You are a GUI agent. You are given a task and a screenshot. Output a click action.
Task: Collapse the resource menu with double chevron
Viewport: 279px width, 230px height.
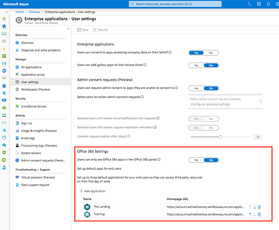68,28
